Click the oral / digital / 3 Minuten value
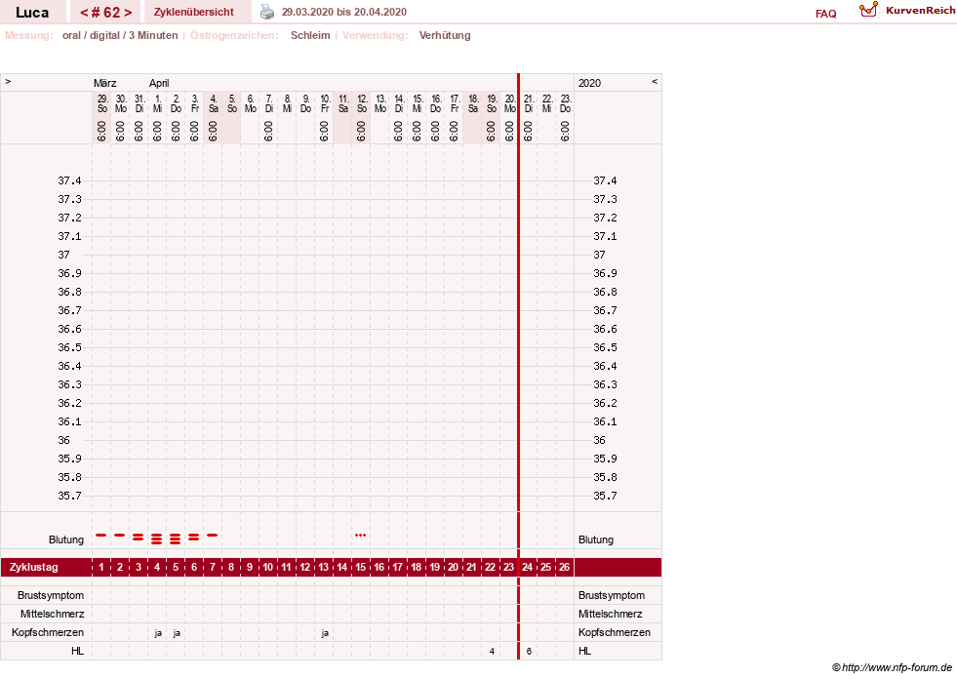Image resolution: width=957 pixels, height=679 pixels. coord(120,35)
